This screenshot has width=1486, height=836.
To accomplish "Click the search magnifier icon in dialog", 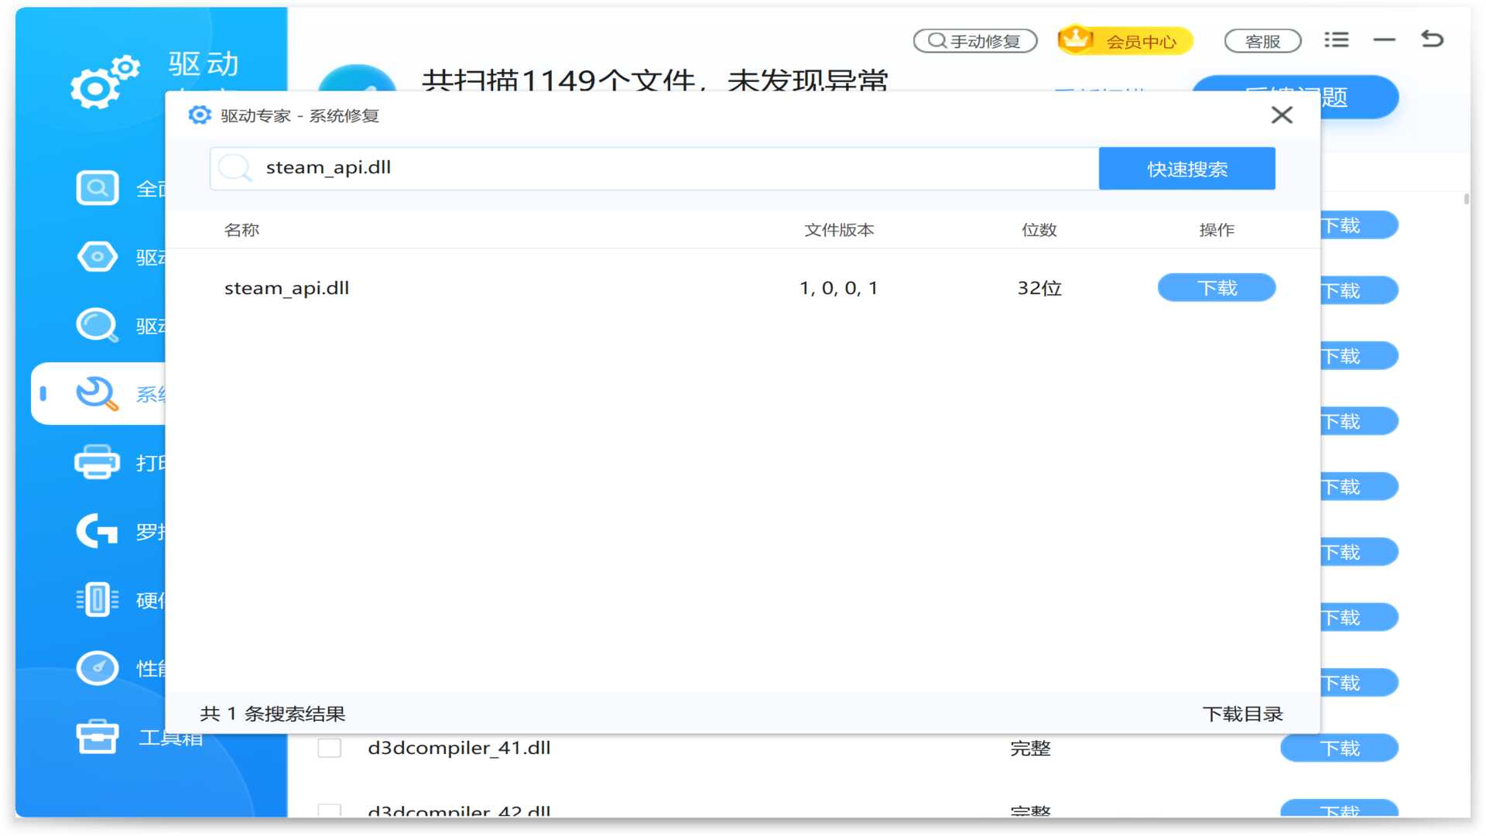I will 235,168.
